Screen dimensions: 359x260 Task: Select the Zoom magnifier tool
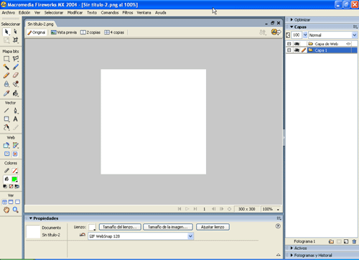point(16,210)
